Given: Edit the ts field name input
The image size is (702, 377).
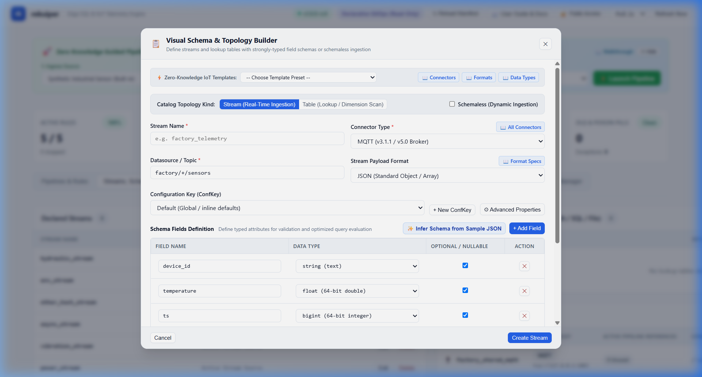Looking at the screenshot, I should click(220, 316).
